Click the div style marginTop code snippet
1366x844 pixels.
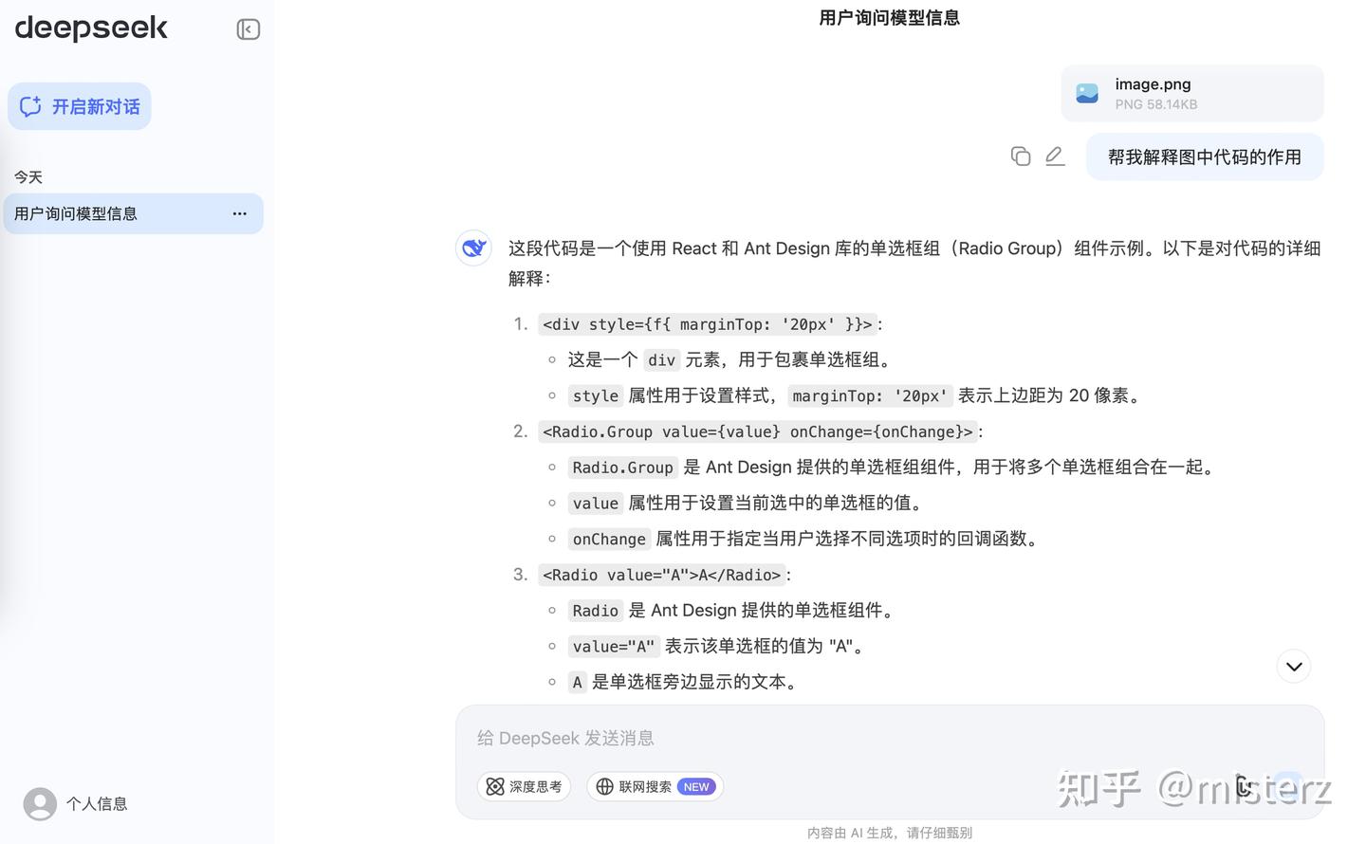708,324
